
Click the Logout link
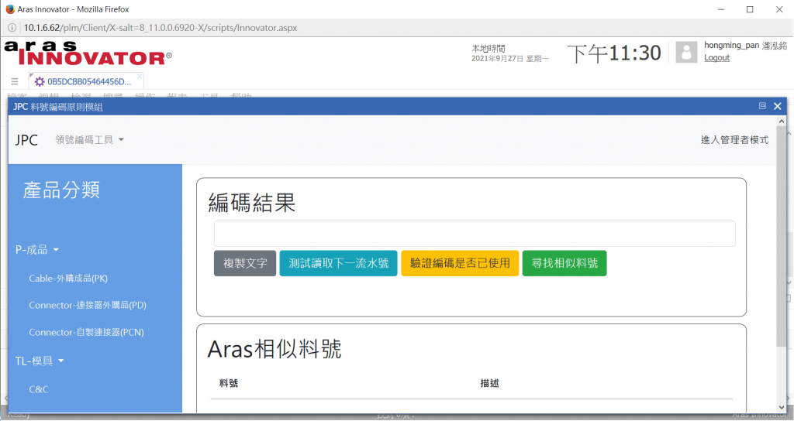716,57
